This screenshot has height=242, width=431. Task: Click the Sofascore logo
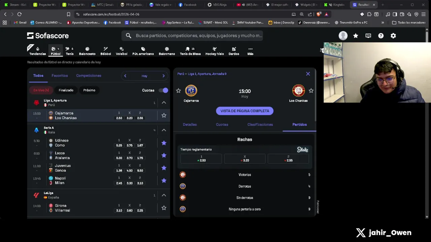point(48,36)
